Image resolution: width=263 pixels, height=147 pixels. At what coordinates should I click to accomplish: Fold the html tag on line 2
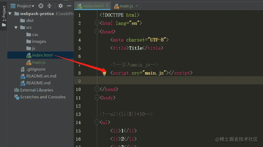click(x=97, y=23)
